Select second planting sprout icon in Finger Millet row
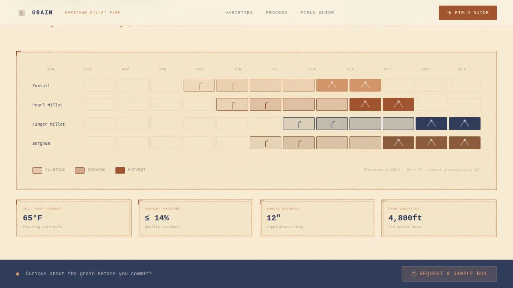 pyautogui.click(x=333, y=124)
